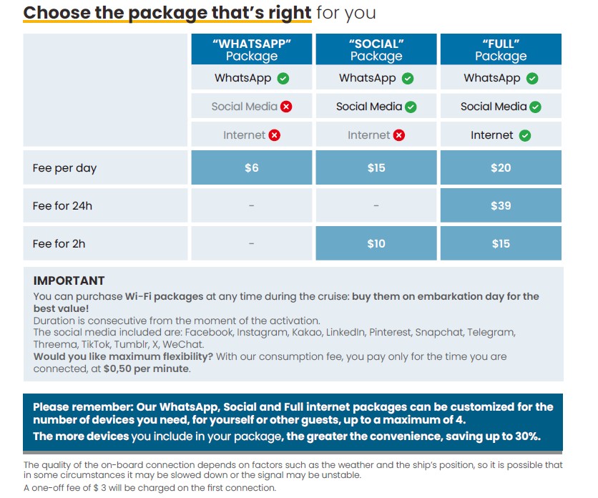Viewport: 598px width, 498px height.
Task: Choose the $6 per day WhatsApp fee
Action: click(252, 168)
